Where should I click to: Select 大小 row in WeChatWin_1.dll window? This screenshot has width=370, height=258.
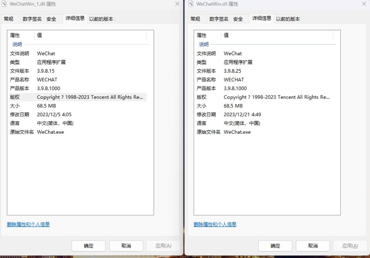pos(78,106)
